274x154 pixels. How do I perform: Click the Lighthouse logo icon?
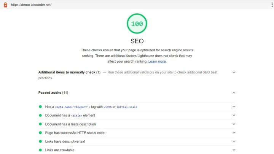coord(5,5)
